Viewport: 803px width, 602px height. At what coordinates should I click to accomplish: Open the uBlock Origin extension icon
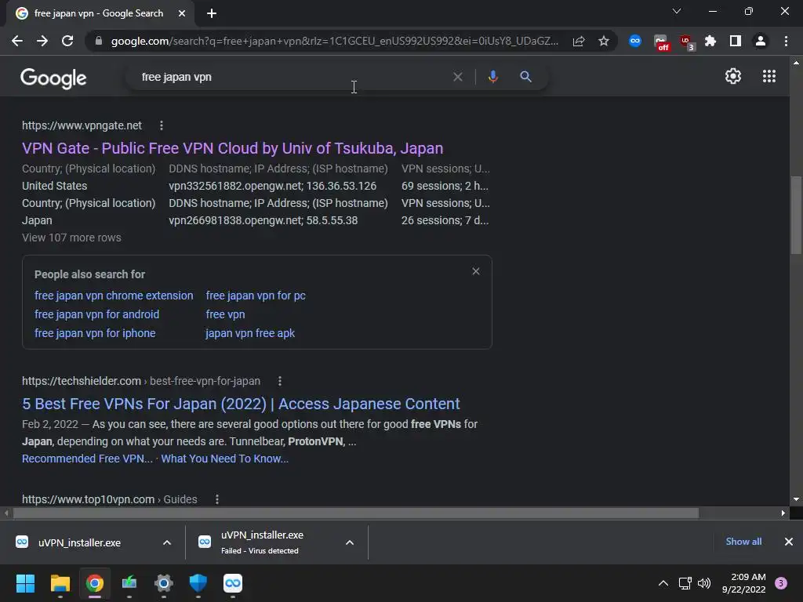coord(686,42)
